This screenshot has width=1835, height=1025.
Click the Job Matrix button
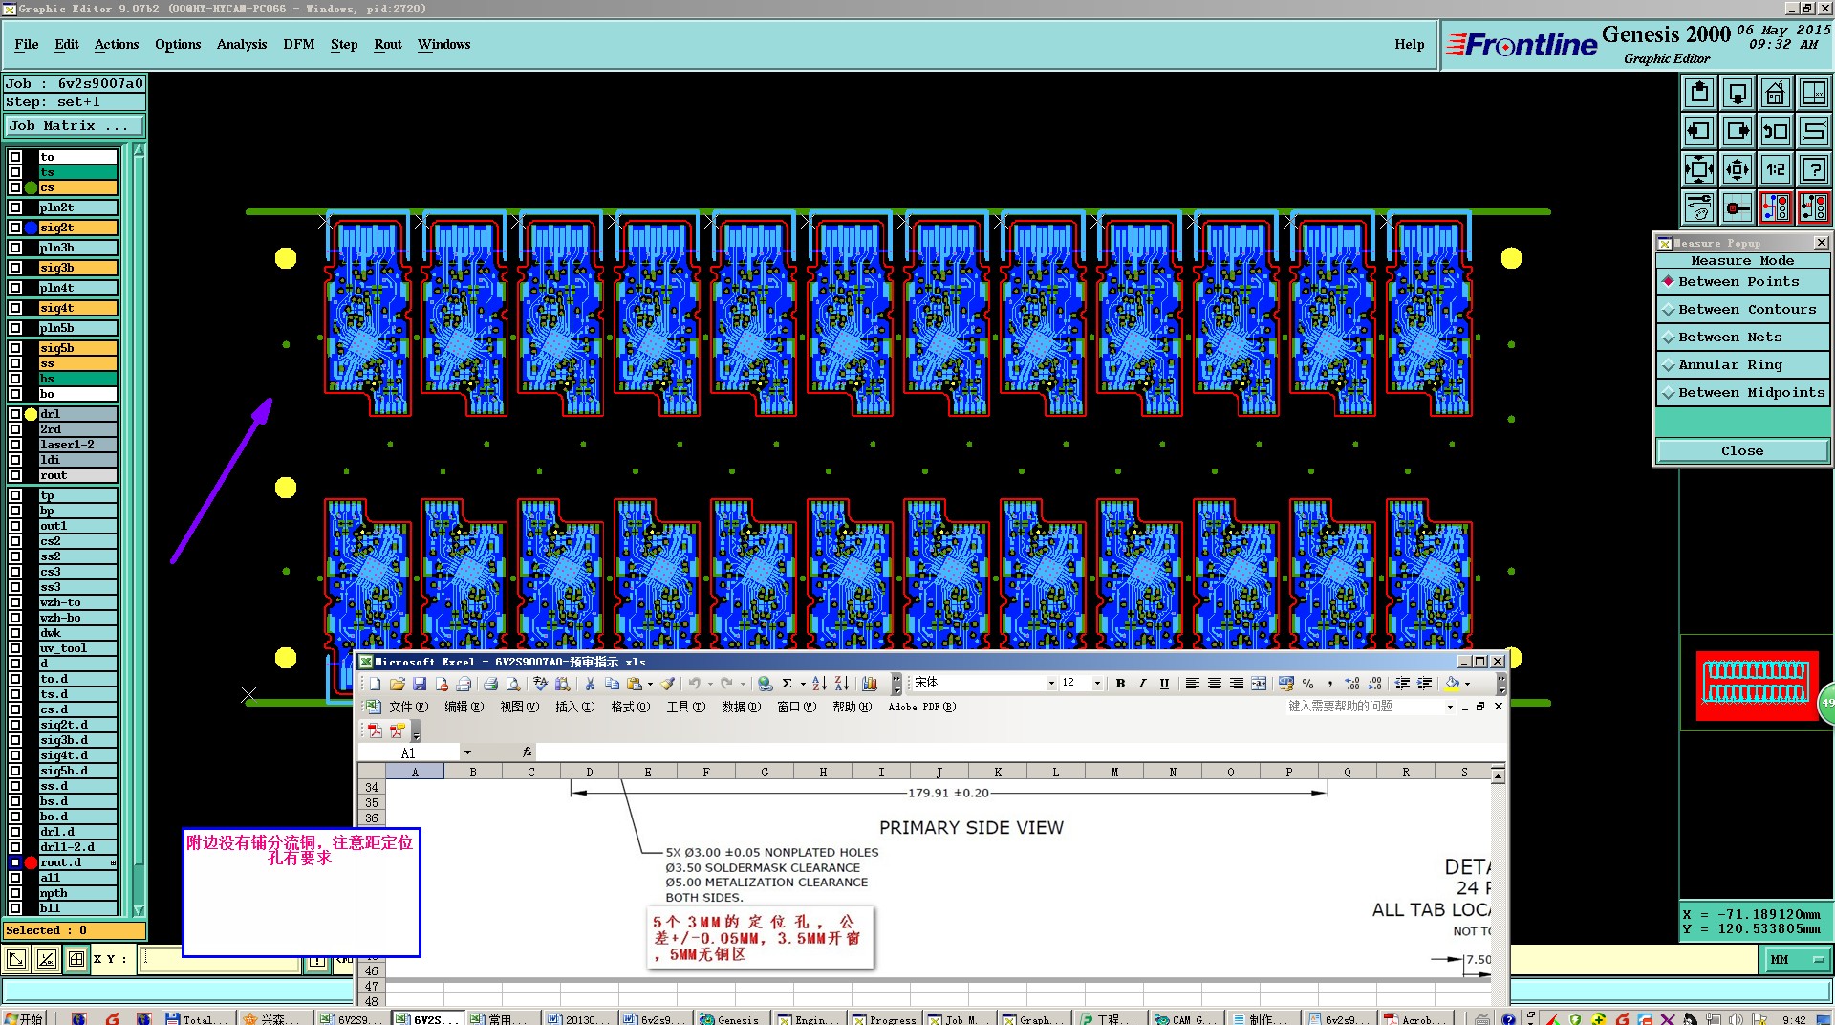(75, 126)
